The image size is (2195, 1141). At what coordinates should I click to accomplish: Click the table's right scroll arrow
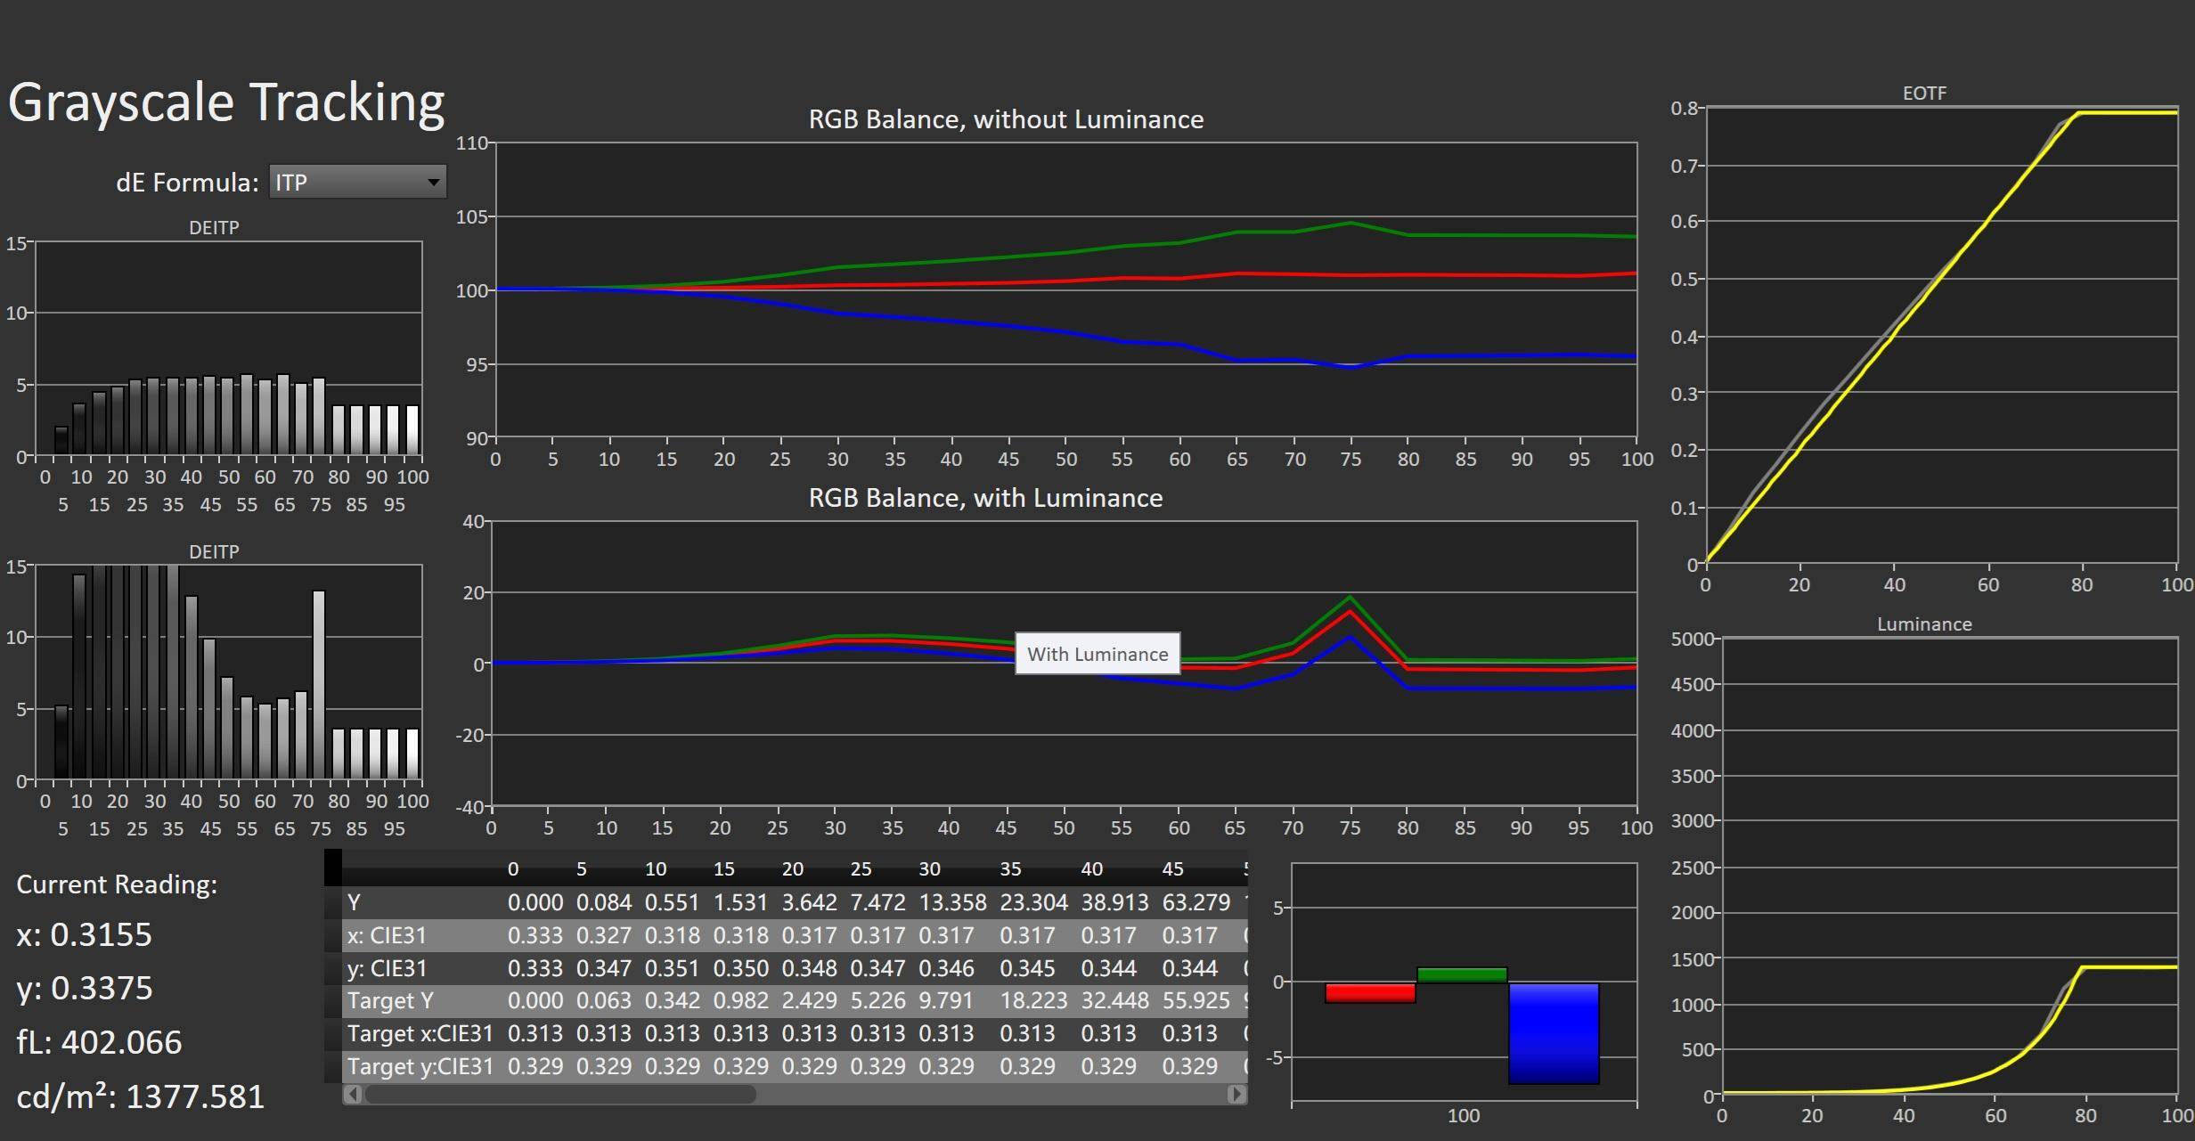tap(1236, 1094)
